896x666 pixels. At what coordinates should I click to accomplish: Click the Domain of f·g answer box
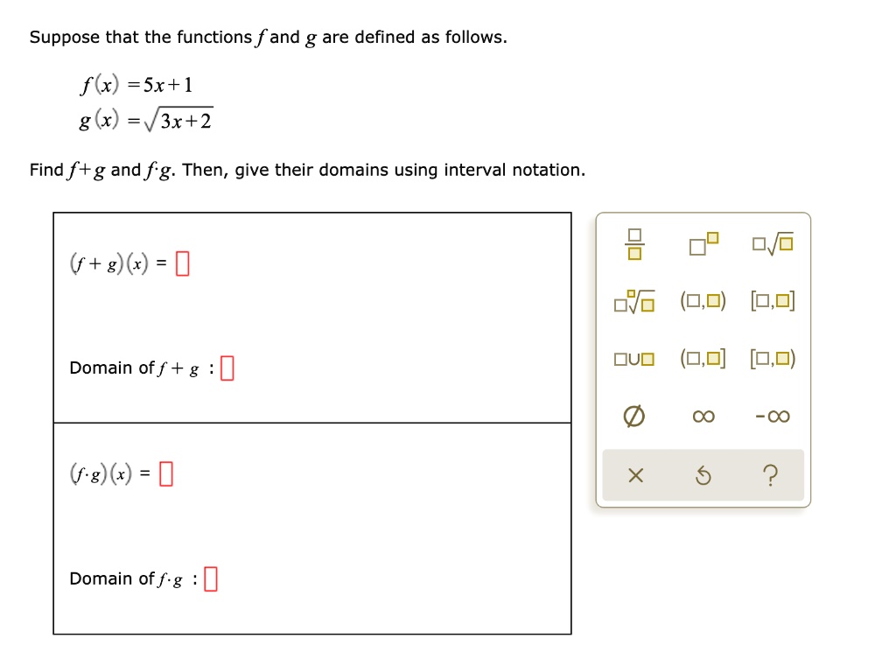pos(210,579)
